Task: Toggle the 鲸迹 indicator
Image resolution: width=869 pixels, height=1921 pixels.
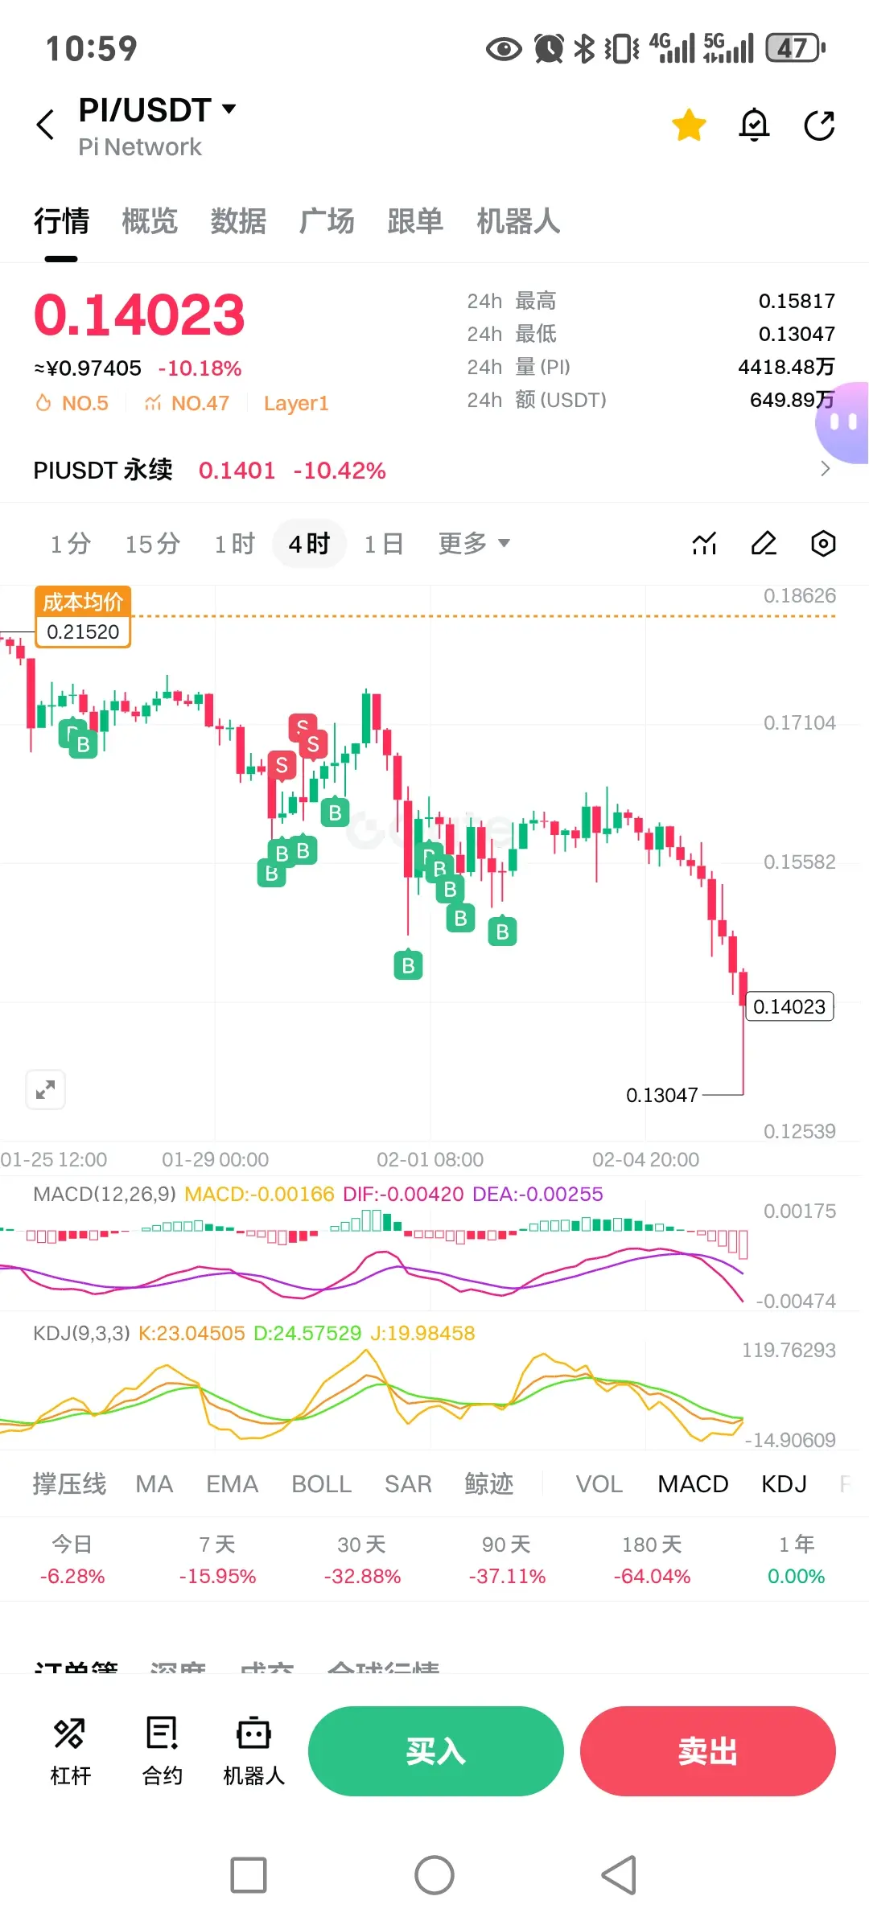Action: coord(488,1484)
